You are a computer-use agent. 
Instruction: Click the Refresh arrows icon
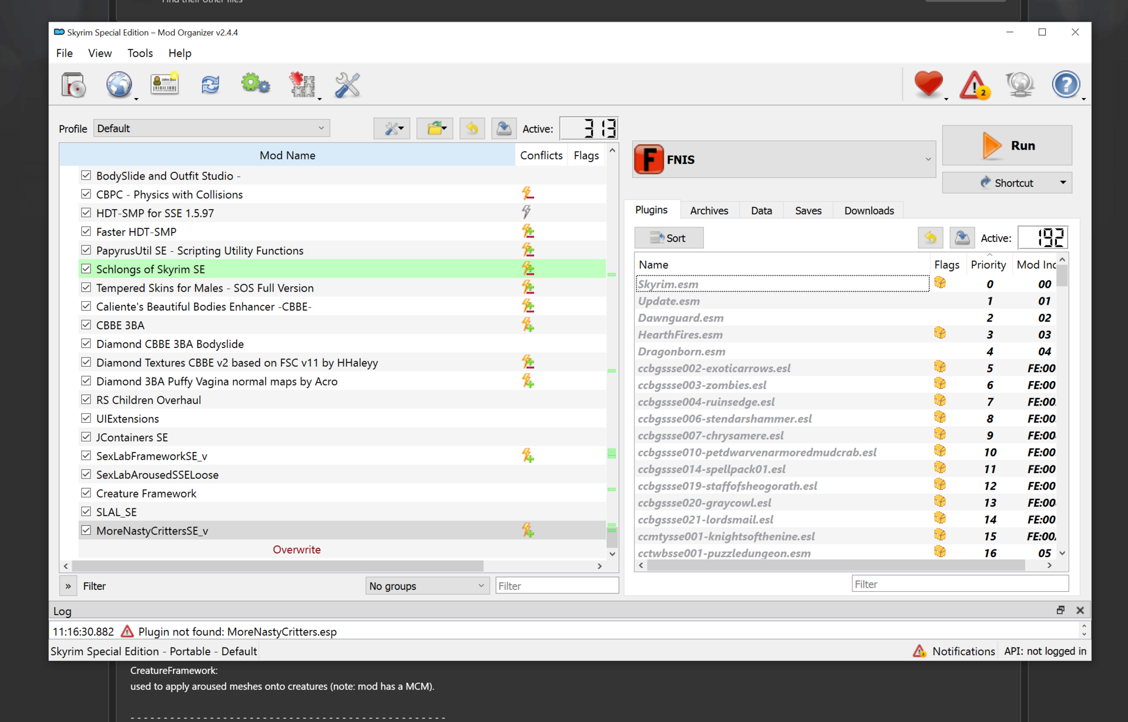click(x=210, y=85)
